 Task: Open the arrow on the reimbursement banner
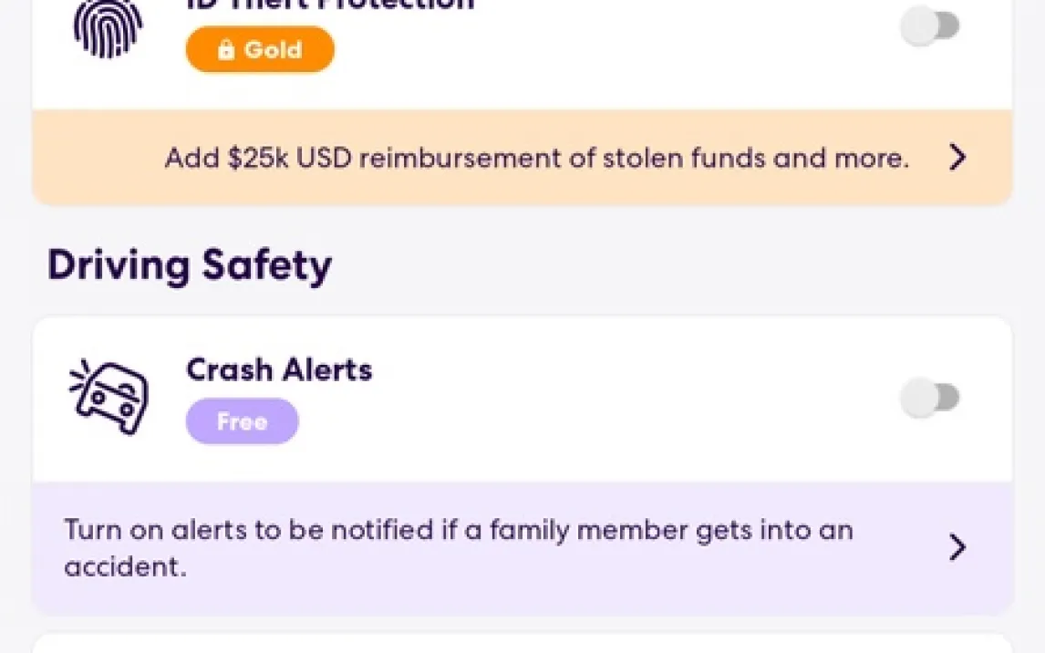[x=957, y=158]
